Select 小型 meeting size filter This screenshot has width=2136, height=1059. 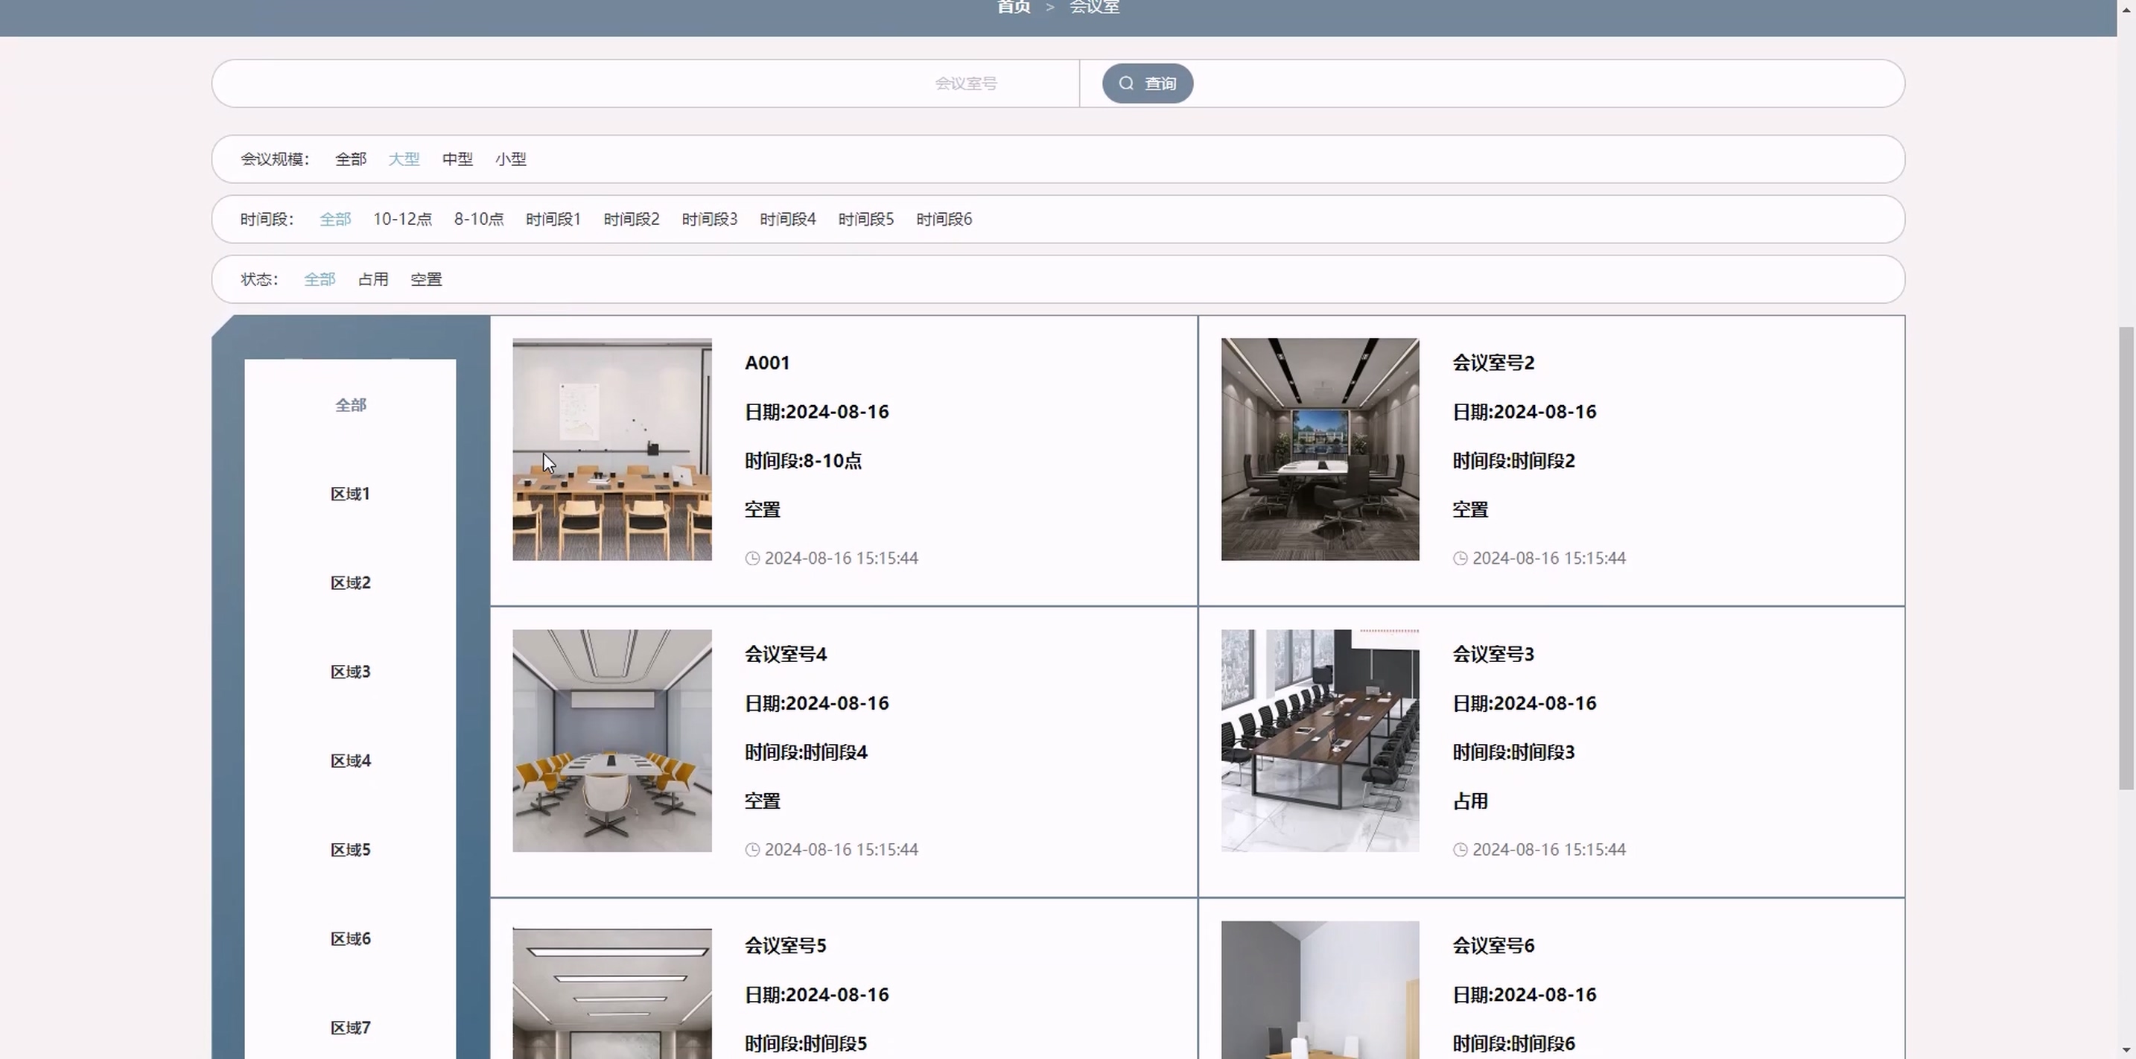pyautogui.click(x=511, y=159)
